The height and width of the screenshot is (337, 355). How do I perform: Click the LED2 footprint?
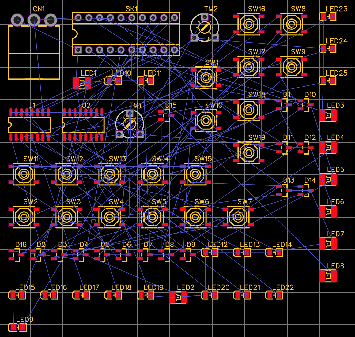point(178,297)
